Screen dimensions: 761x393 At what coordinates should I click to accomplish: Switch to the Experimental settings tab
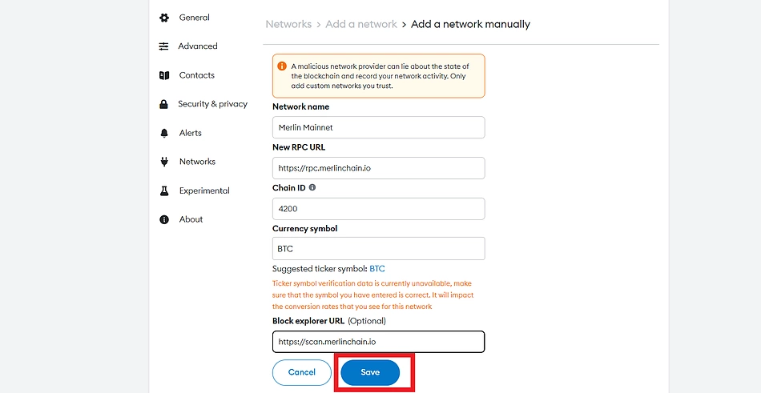(x=204, y=190)
